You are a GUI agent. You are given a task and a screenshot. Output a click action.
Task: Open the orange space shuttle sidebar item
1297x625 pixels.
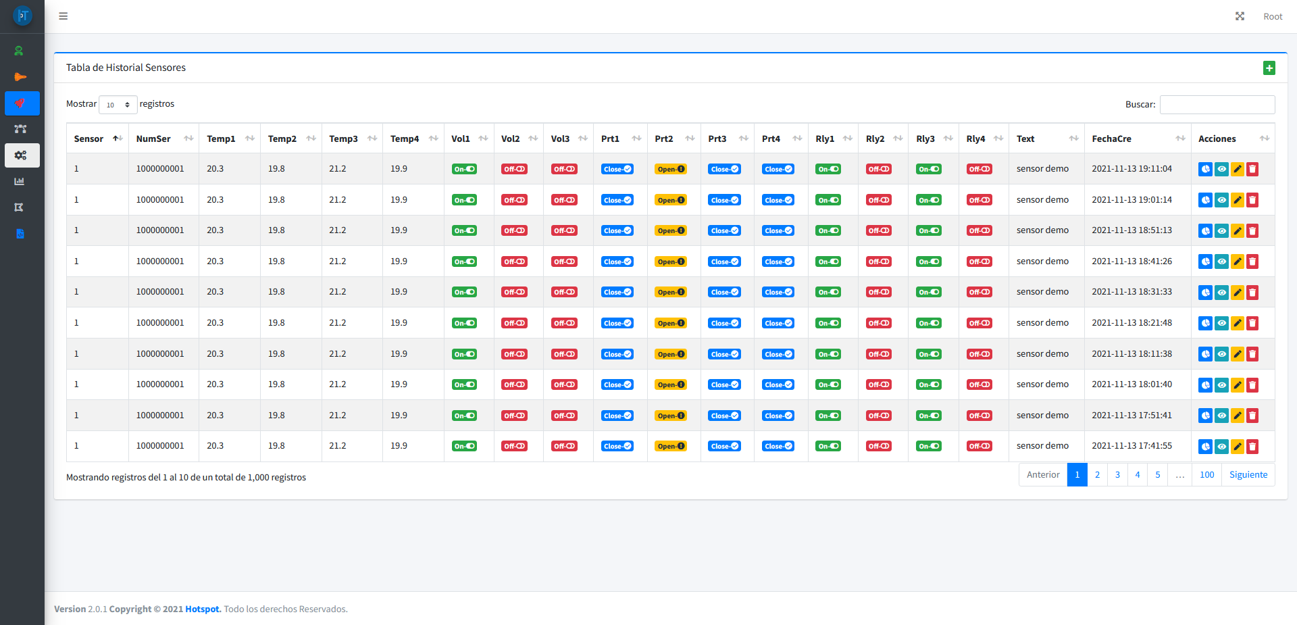point(20,77)
